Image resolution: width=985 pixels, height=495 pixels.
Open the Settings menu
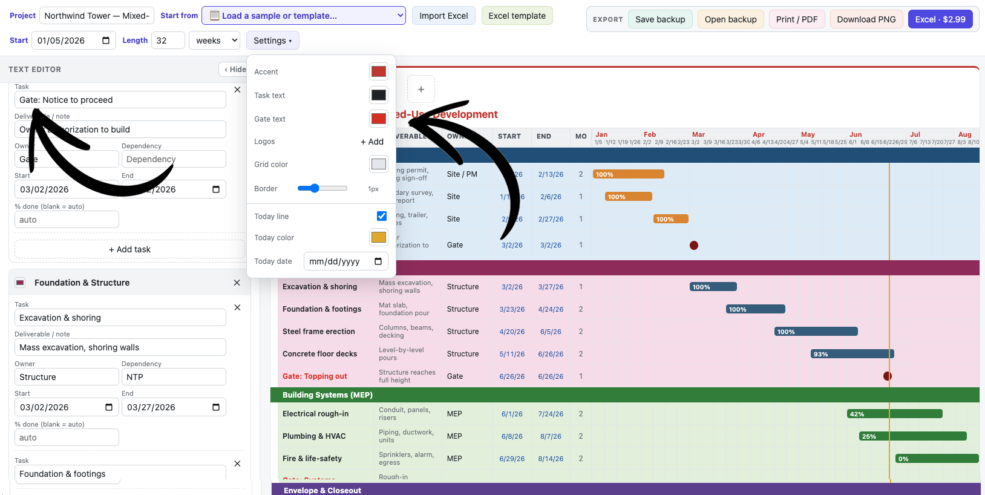click(x=273, y=41)
